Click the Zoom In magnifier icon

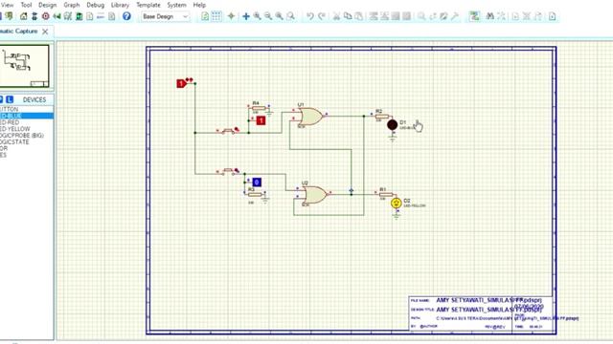click(257, 16)
